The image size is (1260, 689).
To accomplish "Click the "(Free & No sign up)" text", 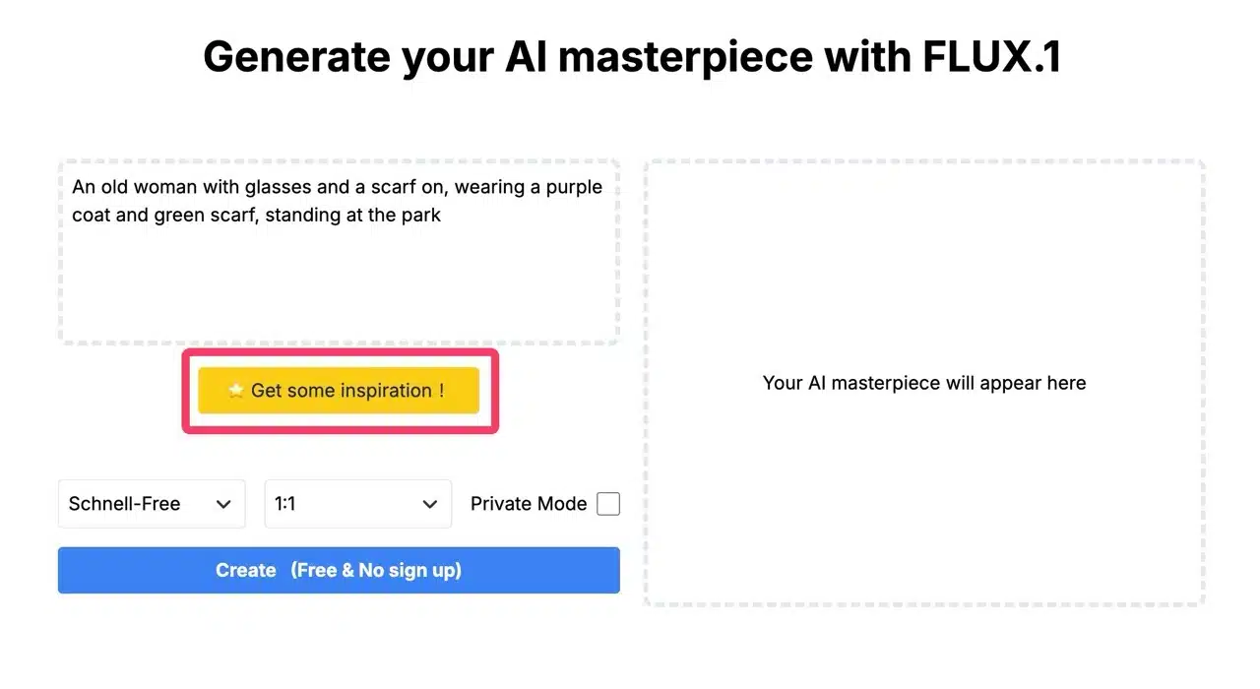I will pos(376,571).
